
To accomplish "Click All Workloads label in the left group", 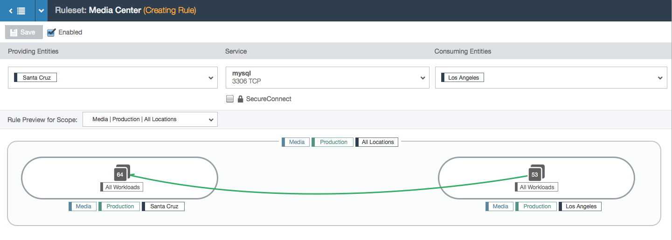I will coord(121,187).
